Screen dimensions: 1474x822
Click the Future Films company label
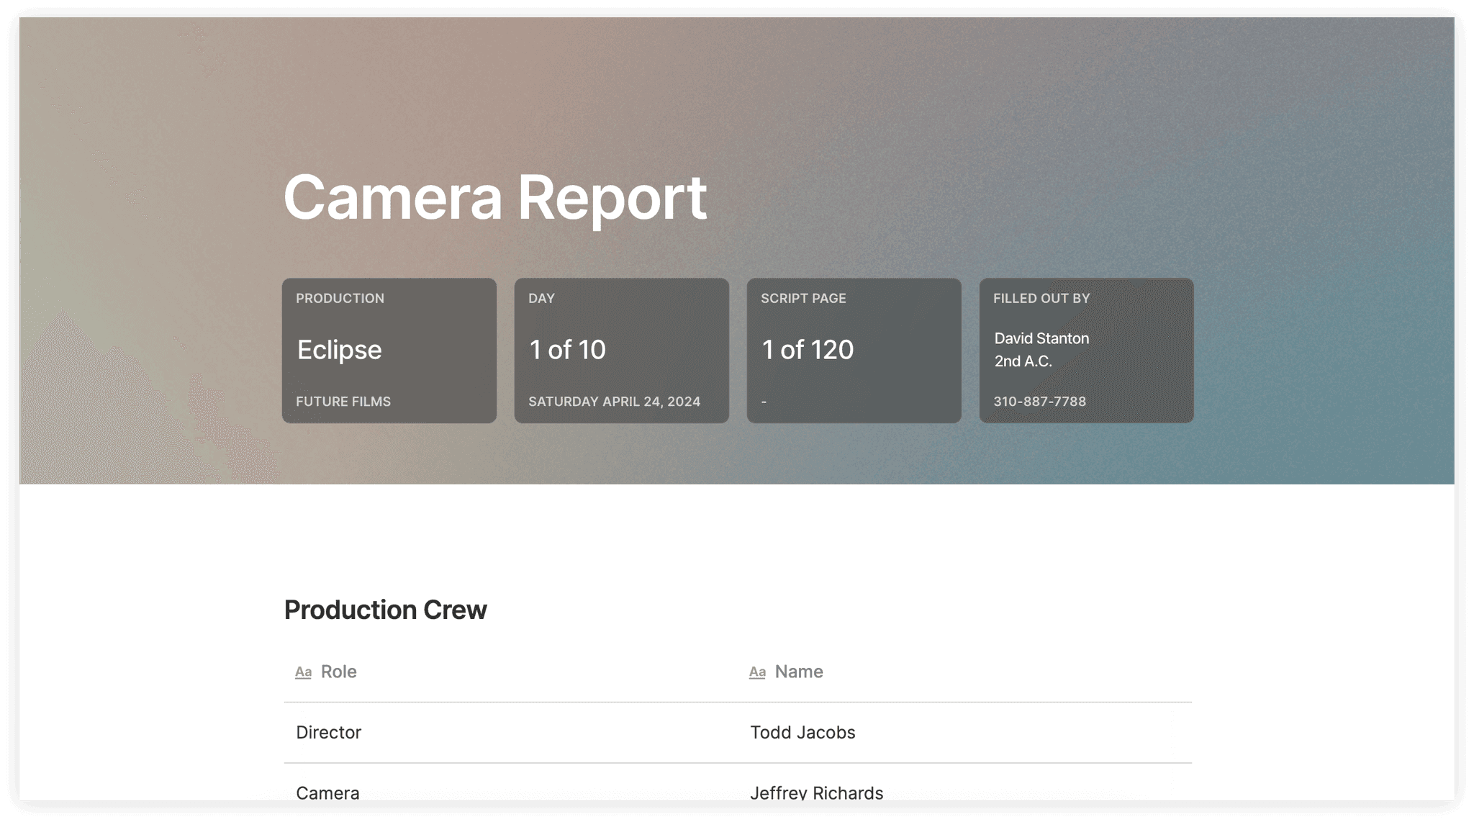343,402
